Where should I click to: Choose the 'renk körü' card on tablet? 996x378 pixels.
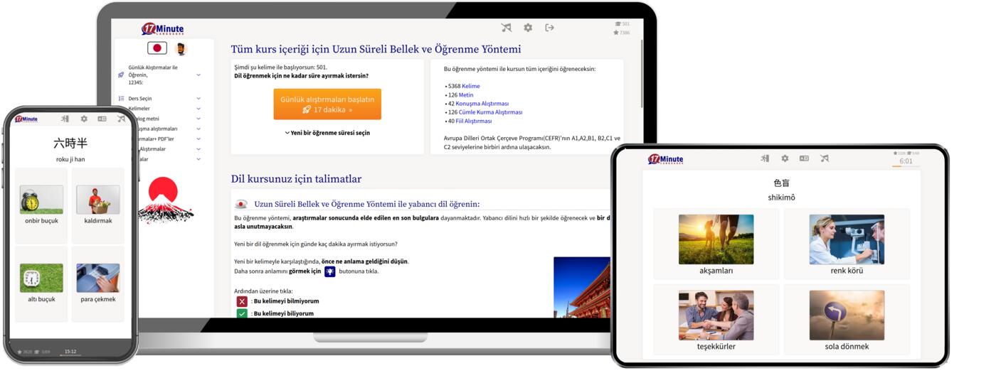tap(847, 244)
